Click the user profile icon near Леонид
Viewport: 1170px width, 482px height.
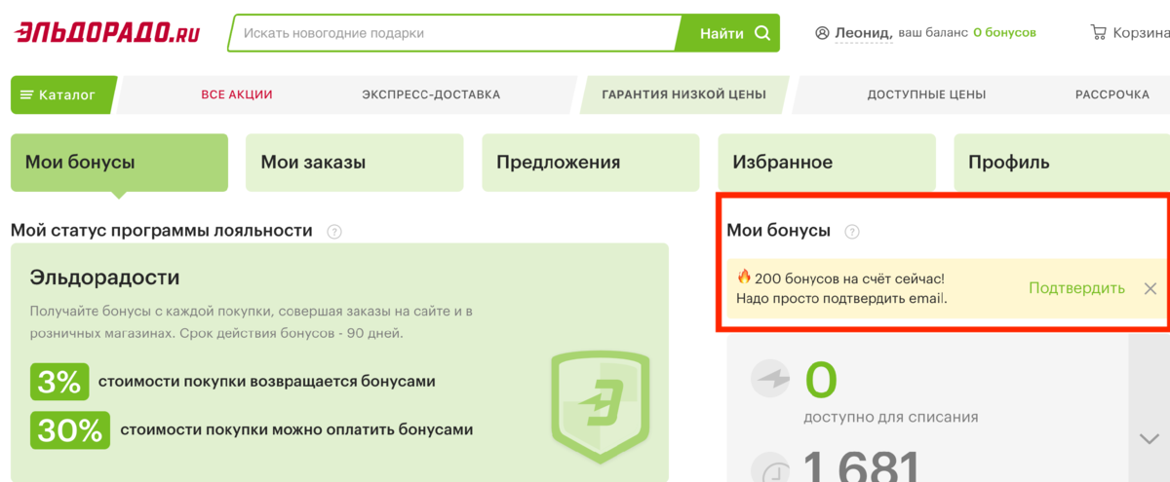(822, 33)
